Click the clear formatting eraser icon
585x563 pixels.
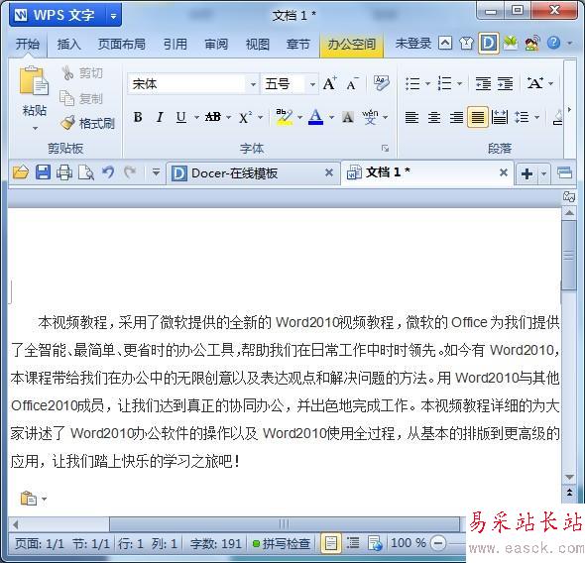click(x=382, y=83)
